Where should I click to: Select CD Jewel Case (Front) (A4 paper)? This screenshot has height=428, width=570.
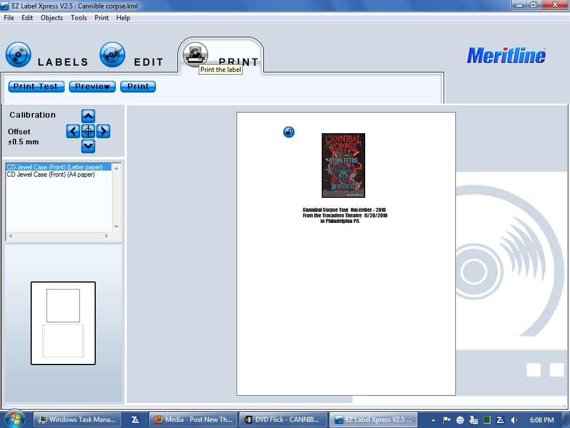coord(51,174)
